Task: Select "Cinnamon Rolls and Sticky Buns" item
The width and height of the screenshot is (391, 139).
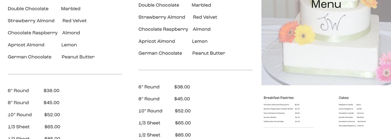Action: click(276, 105)
